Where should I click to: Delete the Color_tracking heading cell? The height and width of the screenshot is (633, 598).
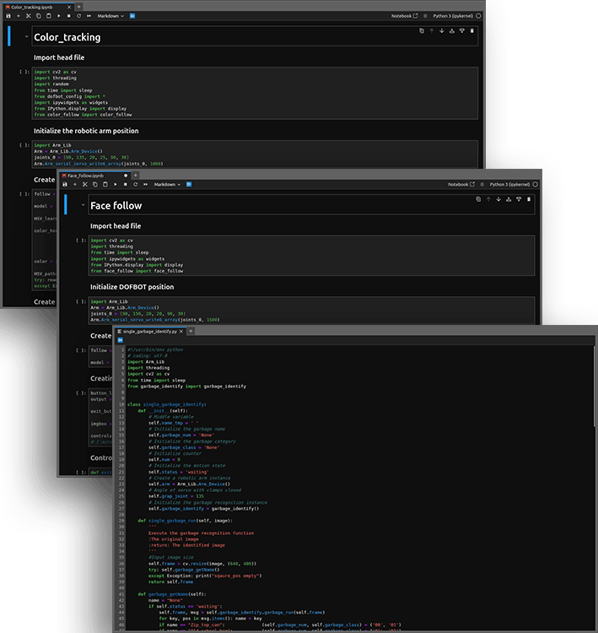pos(471,30)
